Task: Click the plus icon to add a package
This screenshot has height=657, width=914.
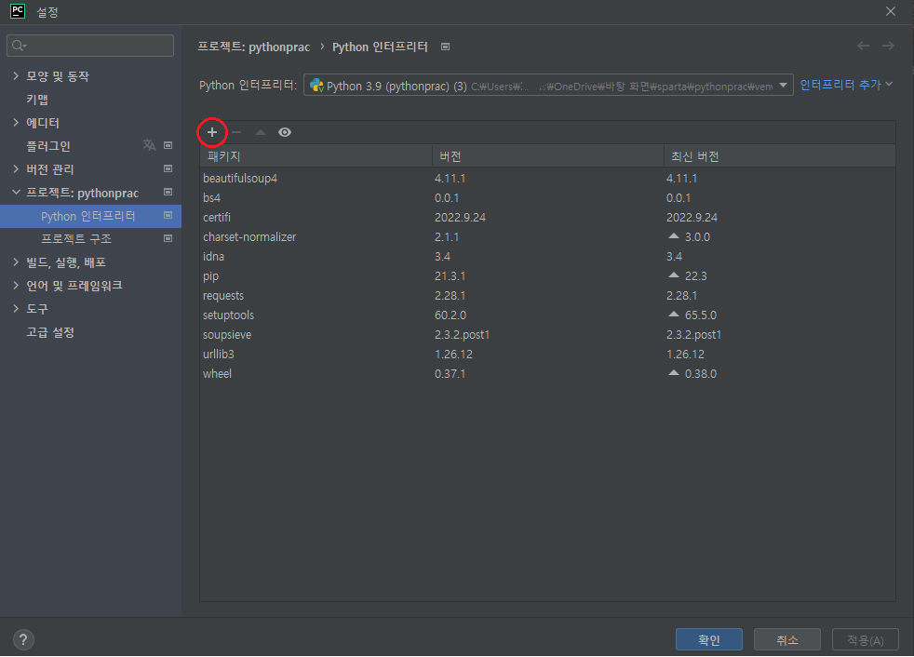Action: tap(212, 132)
